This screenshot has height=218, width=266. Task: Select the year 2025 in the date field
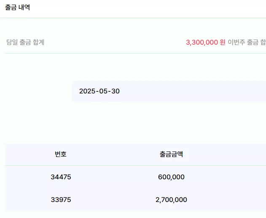pos(87,91)
